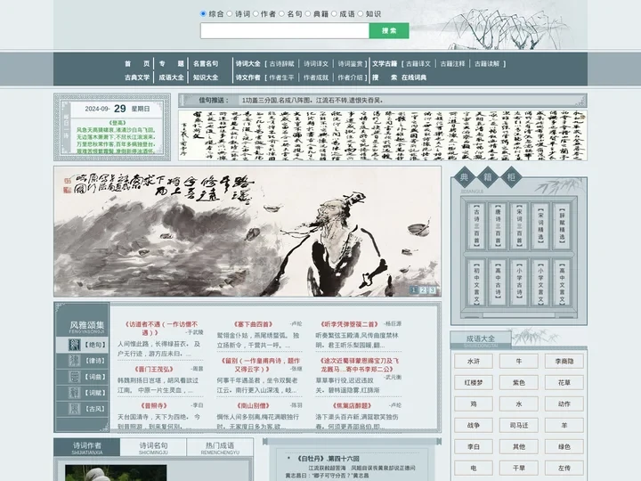Open 辞赋精选 book in the bookcase
This screenshot has height=481, width=641.
coord(562,225)
